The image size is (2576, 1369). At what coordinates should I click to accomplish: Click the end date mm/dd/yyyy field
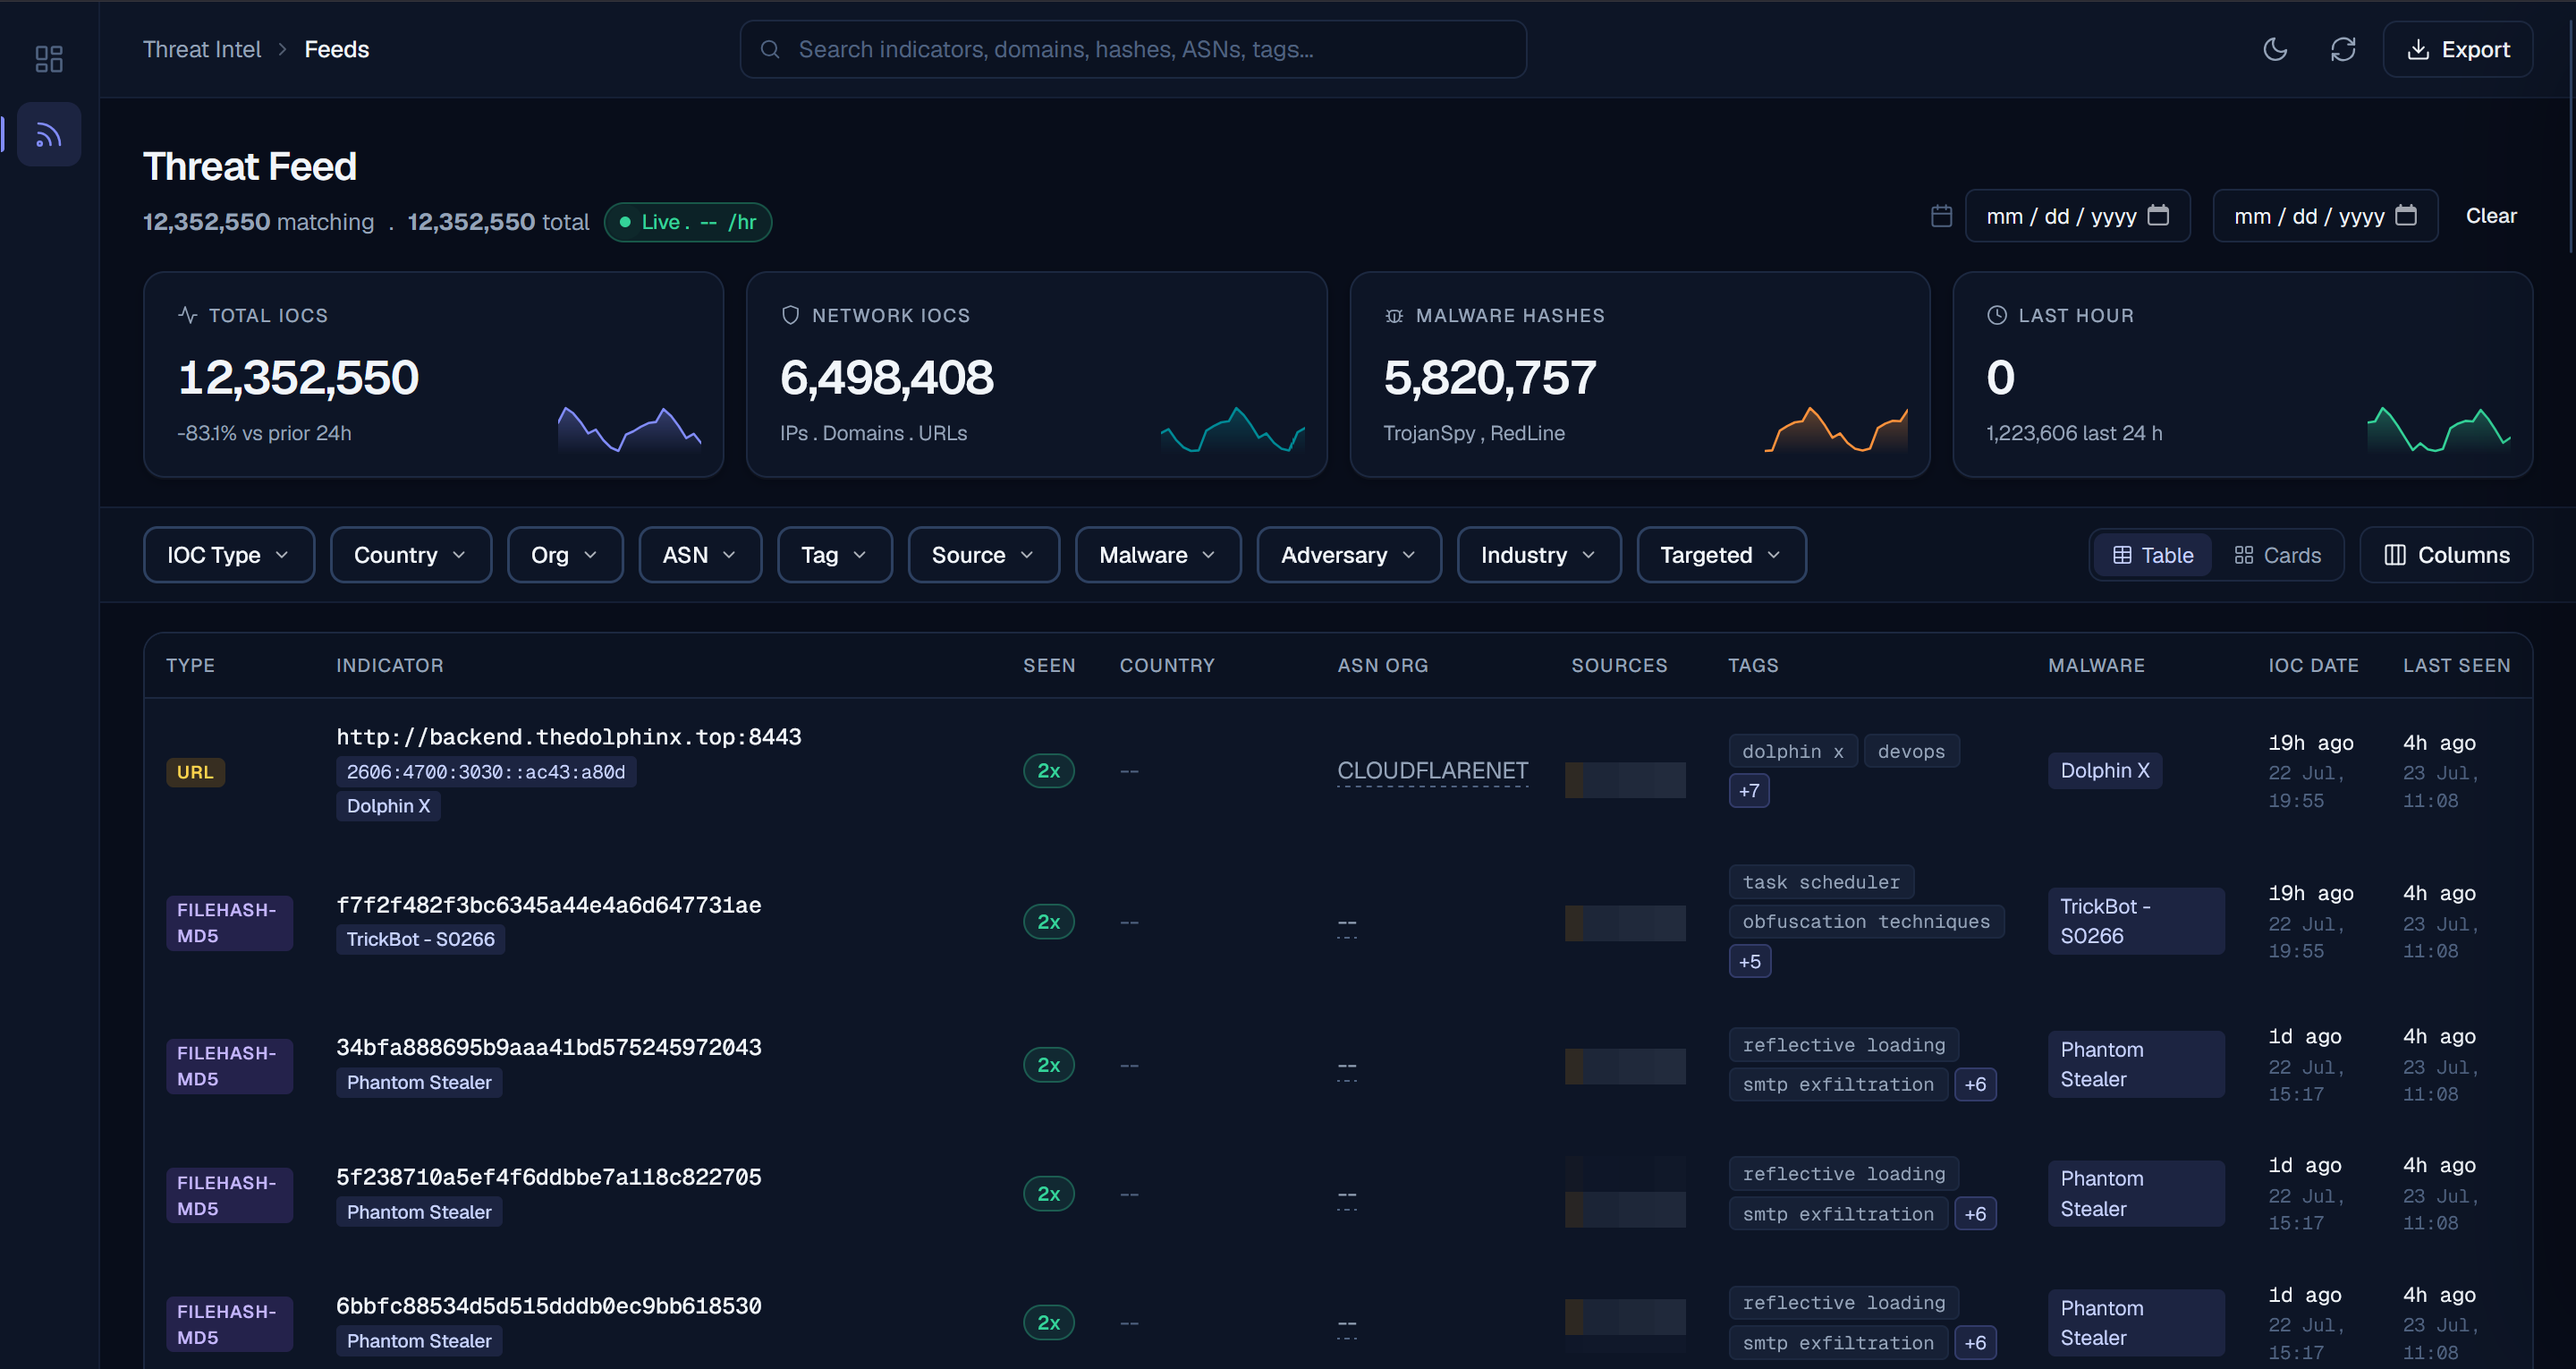pyautogui.click(x=2325, y=217)
